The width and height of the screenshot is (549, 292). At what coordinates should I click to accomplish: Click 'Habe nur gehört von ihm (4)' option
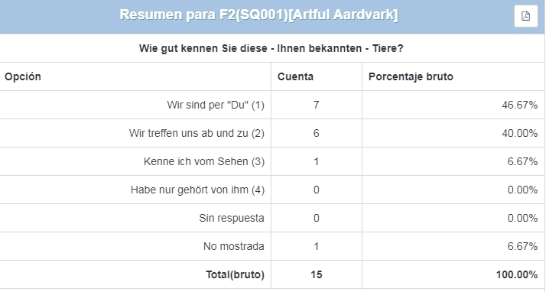pyautogui.click(x=197, y=190)
